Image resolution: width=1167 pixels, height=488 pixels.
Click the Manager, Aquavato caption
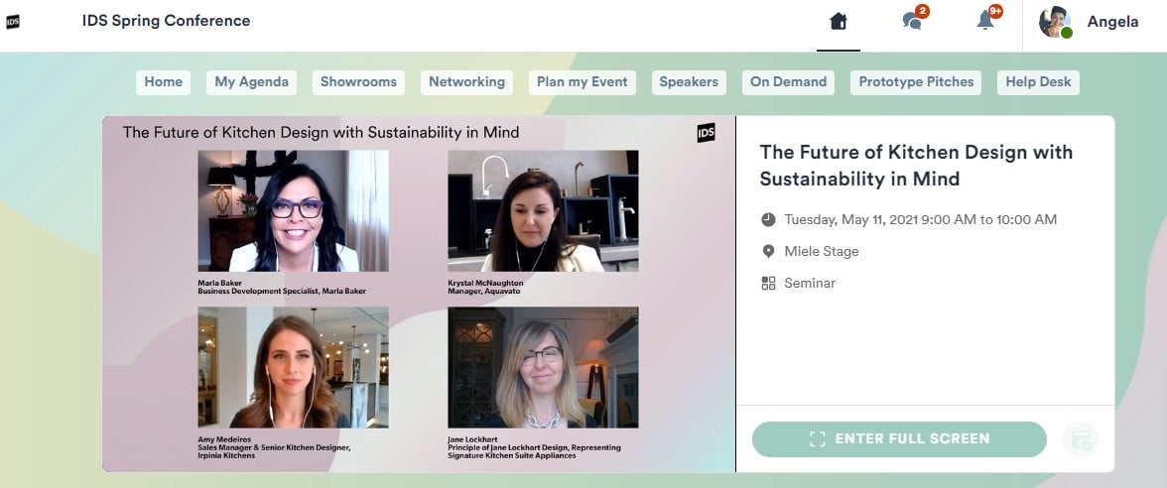[x=484, y=291]
